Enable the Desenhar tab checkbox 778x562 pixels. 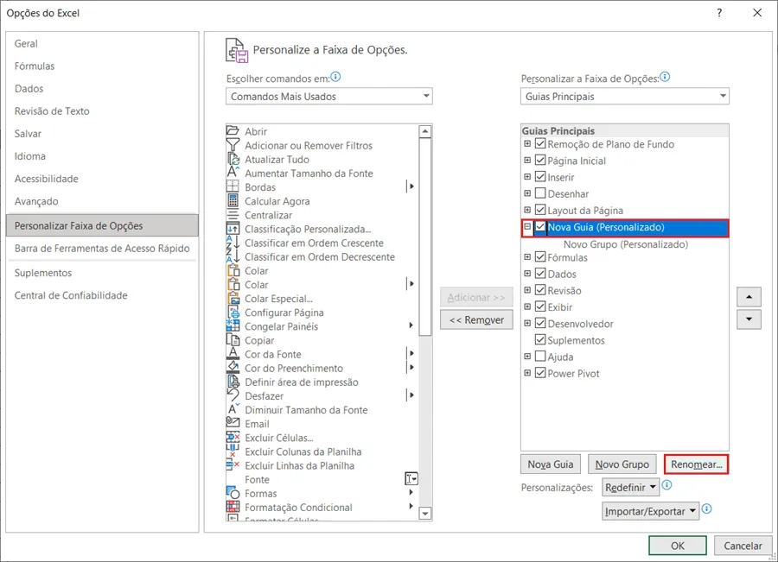(x=540, y=193)
